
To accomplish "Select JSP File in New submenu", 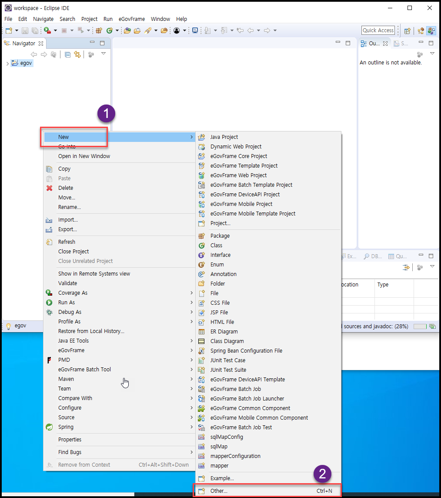I will [x=268, y=313].
